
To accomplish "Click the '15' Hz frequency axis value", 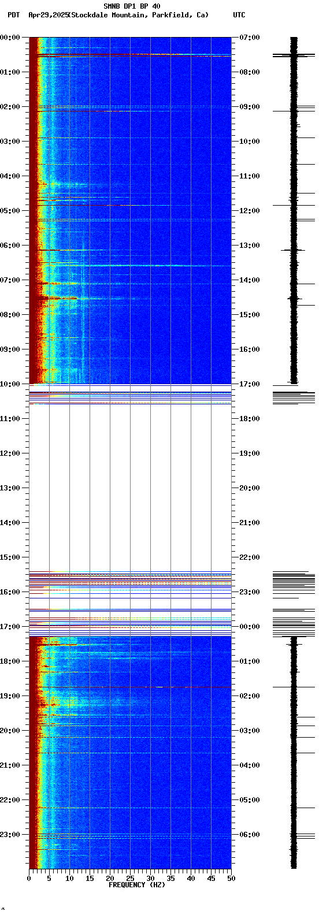I will pos(90,879).
